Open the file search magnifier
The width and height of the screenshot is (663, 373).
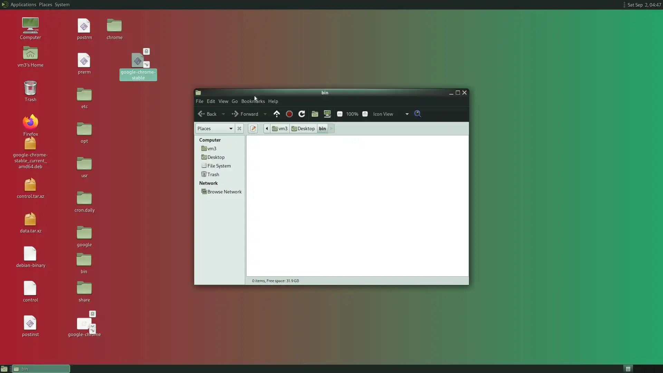(x=417, y=114)
